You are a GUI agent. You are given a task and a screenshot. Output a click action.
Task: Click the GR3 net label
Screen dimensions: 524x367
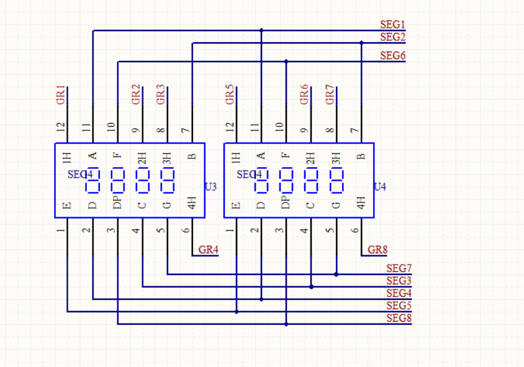click(161, 95)
